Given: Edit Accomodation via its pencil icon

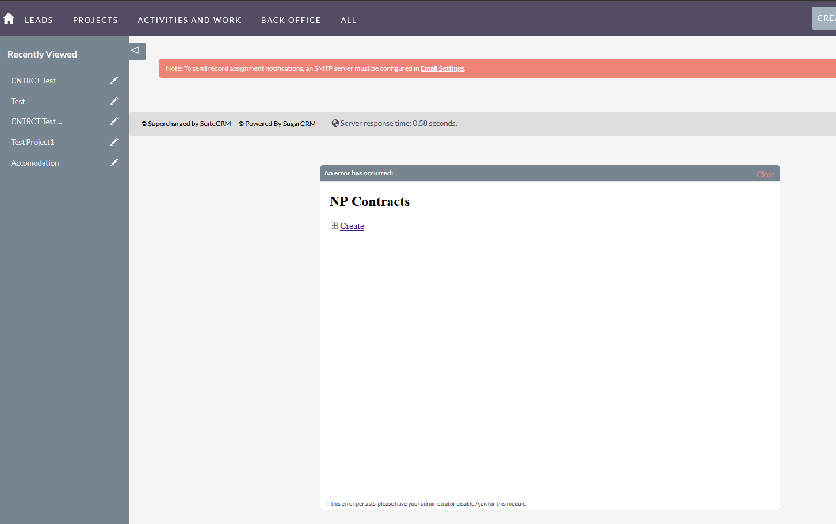Looking at the screenshot, I should (x=114, y=163).
